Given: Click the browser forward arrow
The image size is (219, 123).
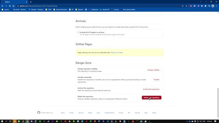Looking at the screenshot, I should pyautogui.click(x=6, y=6).
